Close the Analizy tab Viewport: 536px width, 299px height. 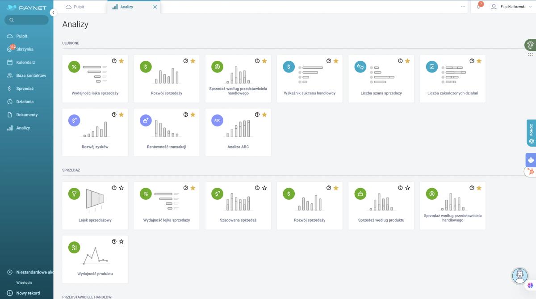[x=155, y=7]
